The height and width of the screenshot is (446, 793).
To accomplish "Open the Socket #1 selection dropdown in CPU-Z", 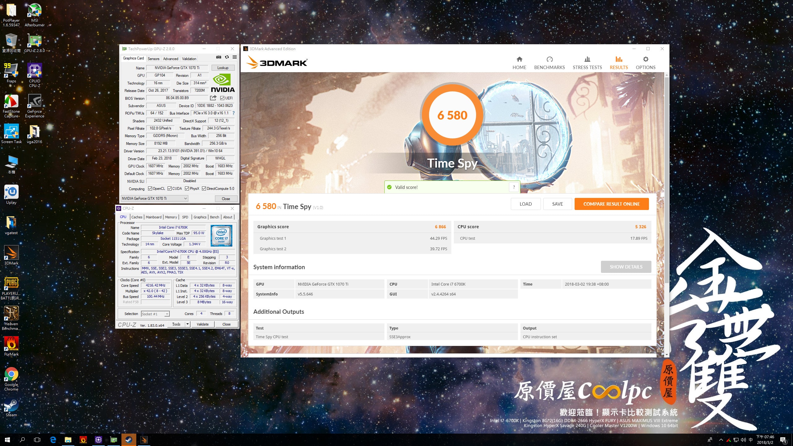I will click(x=155, y=314).
